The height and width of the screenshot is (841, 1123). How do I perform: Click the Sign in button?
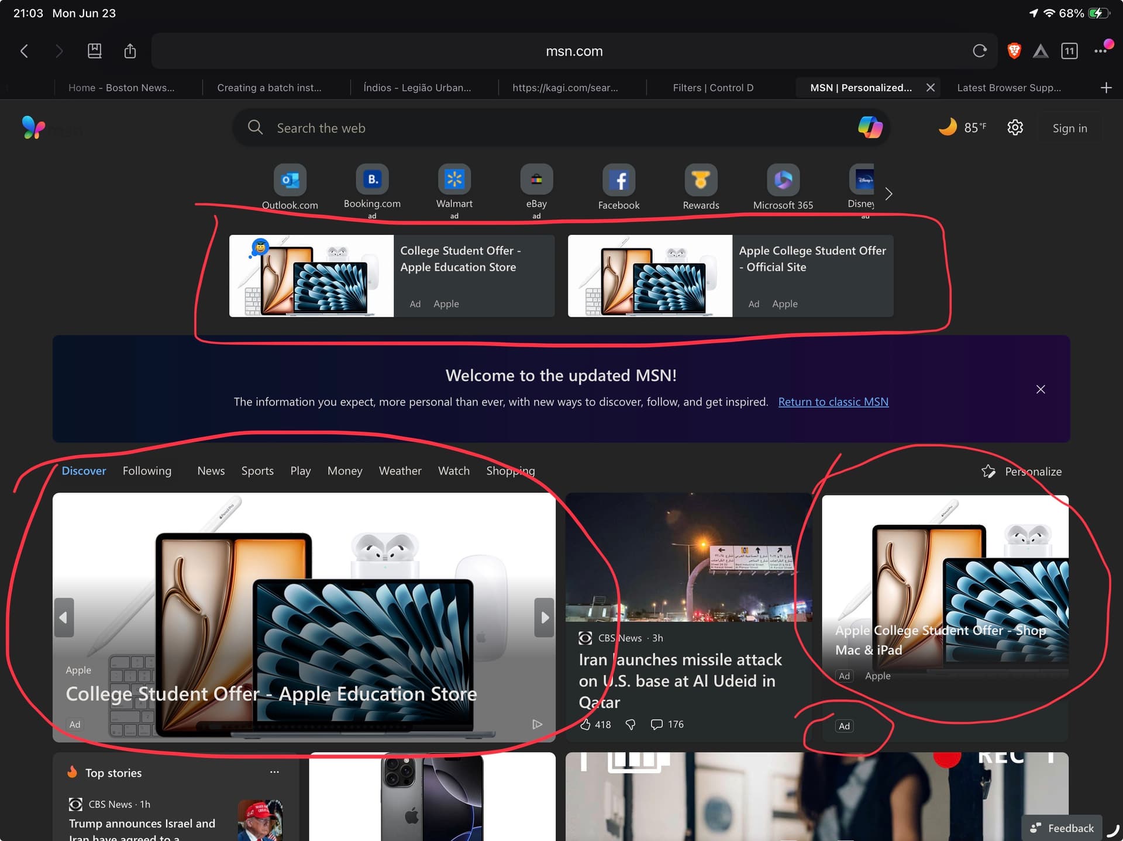tap(1070, 128)
